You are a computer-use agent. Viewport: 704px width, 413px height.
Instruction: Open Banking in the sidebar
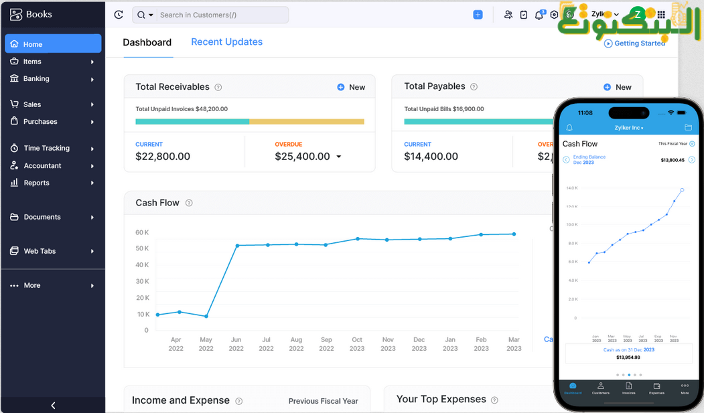click(53, 78)
